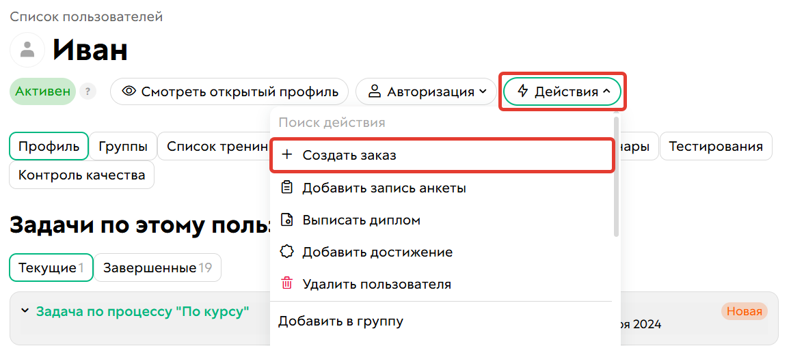Click the clipboard icon by Добавить запись анкеты

tap(286, 188)
